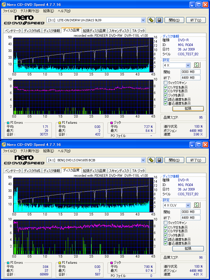210x280 pixels.
Task: Switch to ディスク作成 tab in the top window
Action: tap(32, 31)
